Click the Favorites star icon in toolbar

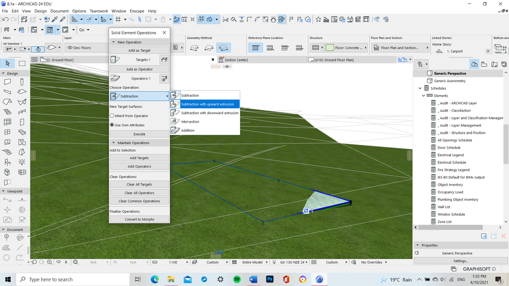(x=318, y=19)
